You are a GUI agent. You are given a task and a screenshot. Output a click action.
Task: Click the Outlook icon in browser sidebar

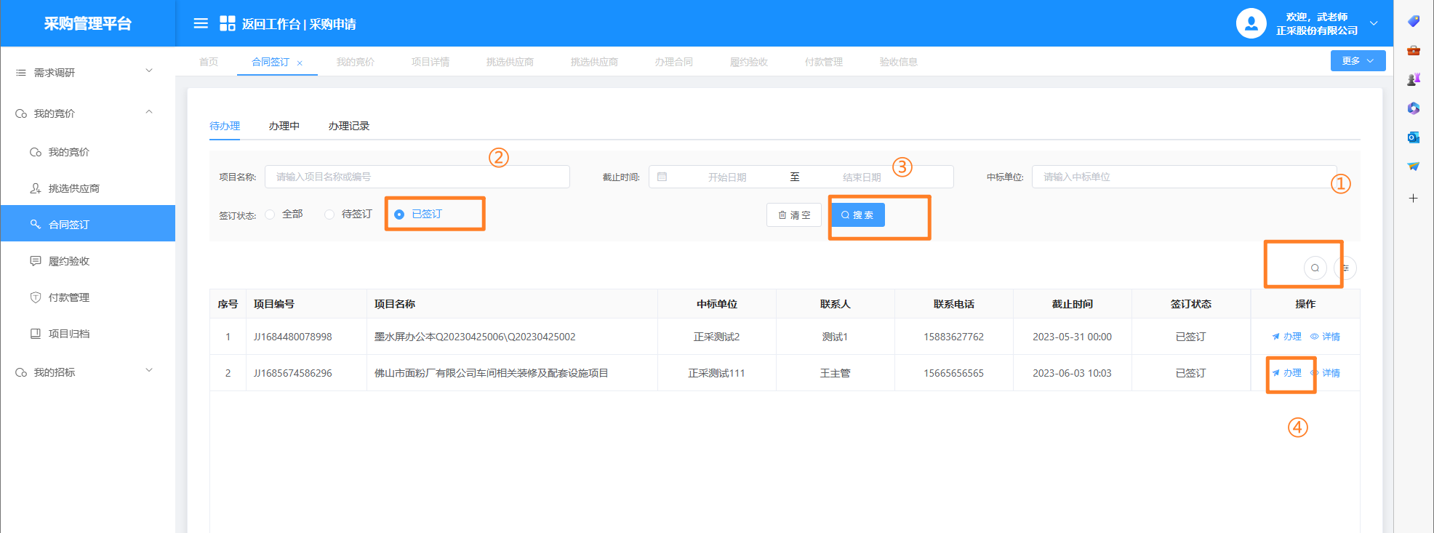pyautogui.click(x=1413, y=137)
